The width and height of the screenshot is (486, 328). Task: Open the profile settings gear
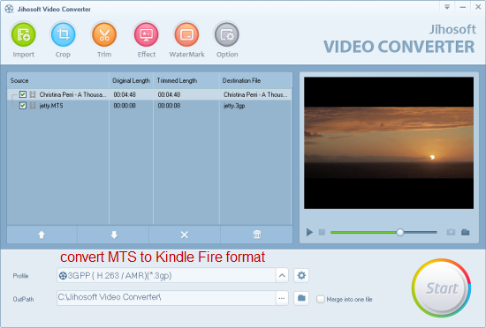[301, 275]
